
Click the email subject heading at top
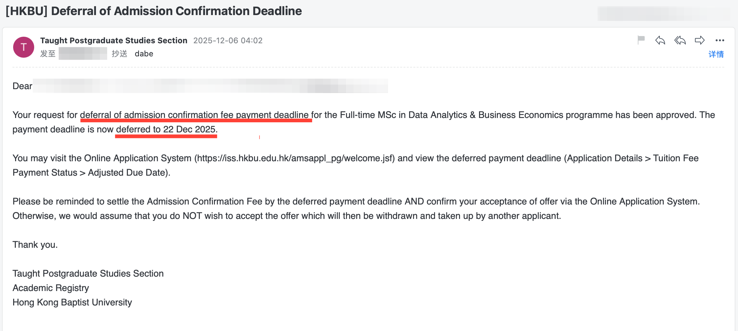pyautogui.click(x=154, y=11)
